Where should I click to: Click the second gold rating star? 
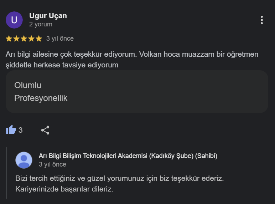click(17, 39)
